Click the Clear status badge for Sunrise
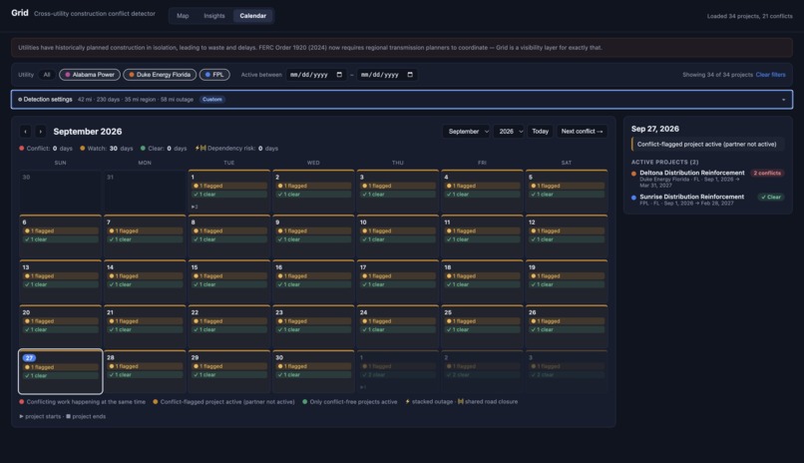The height and width of the screenshot is (463, 804). tap(771, 198)
